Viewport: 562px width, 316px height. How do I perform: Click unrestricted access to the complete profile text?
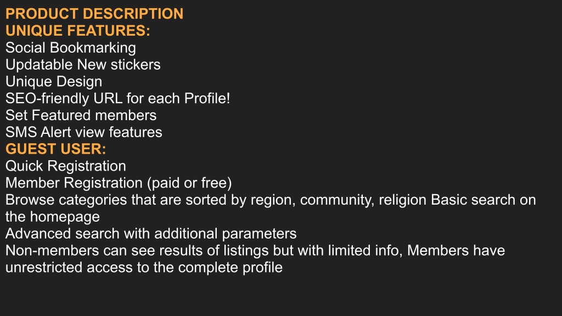(x=144, y=268)
